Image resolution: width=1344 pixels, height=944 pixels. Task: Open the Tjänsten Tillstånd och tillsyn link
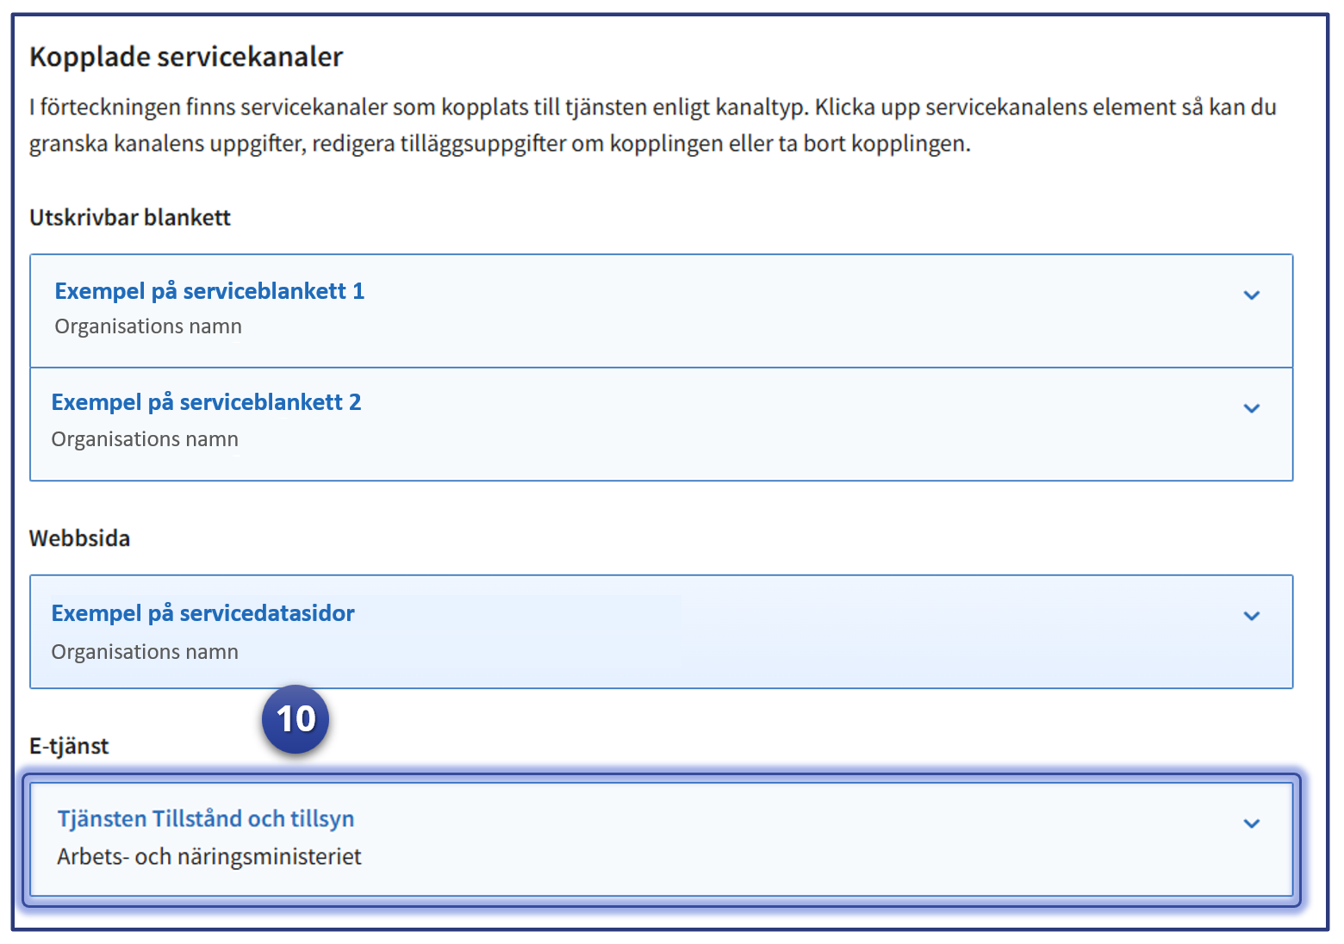click(206, 818)
